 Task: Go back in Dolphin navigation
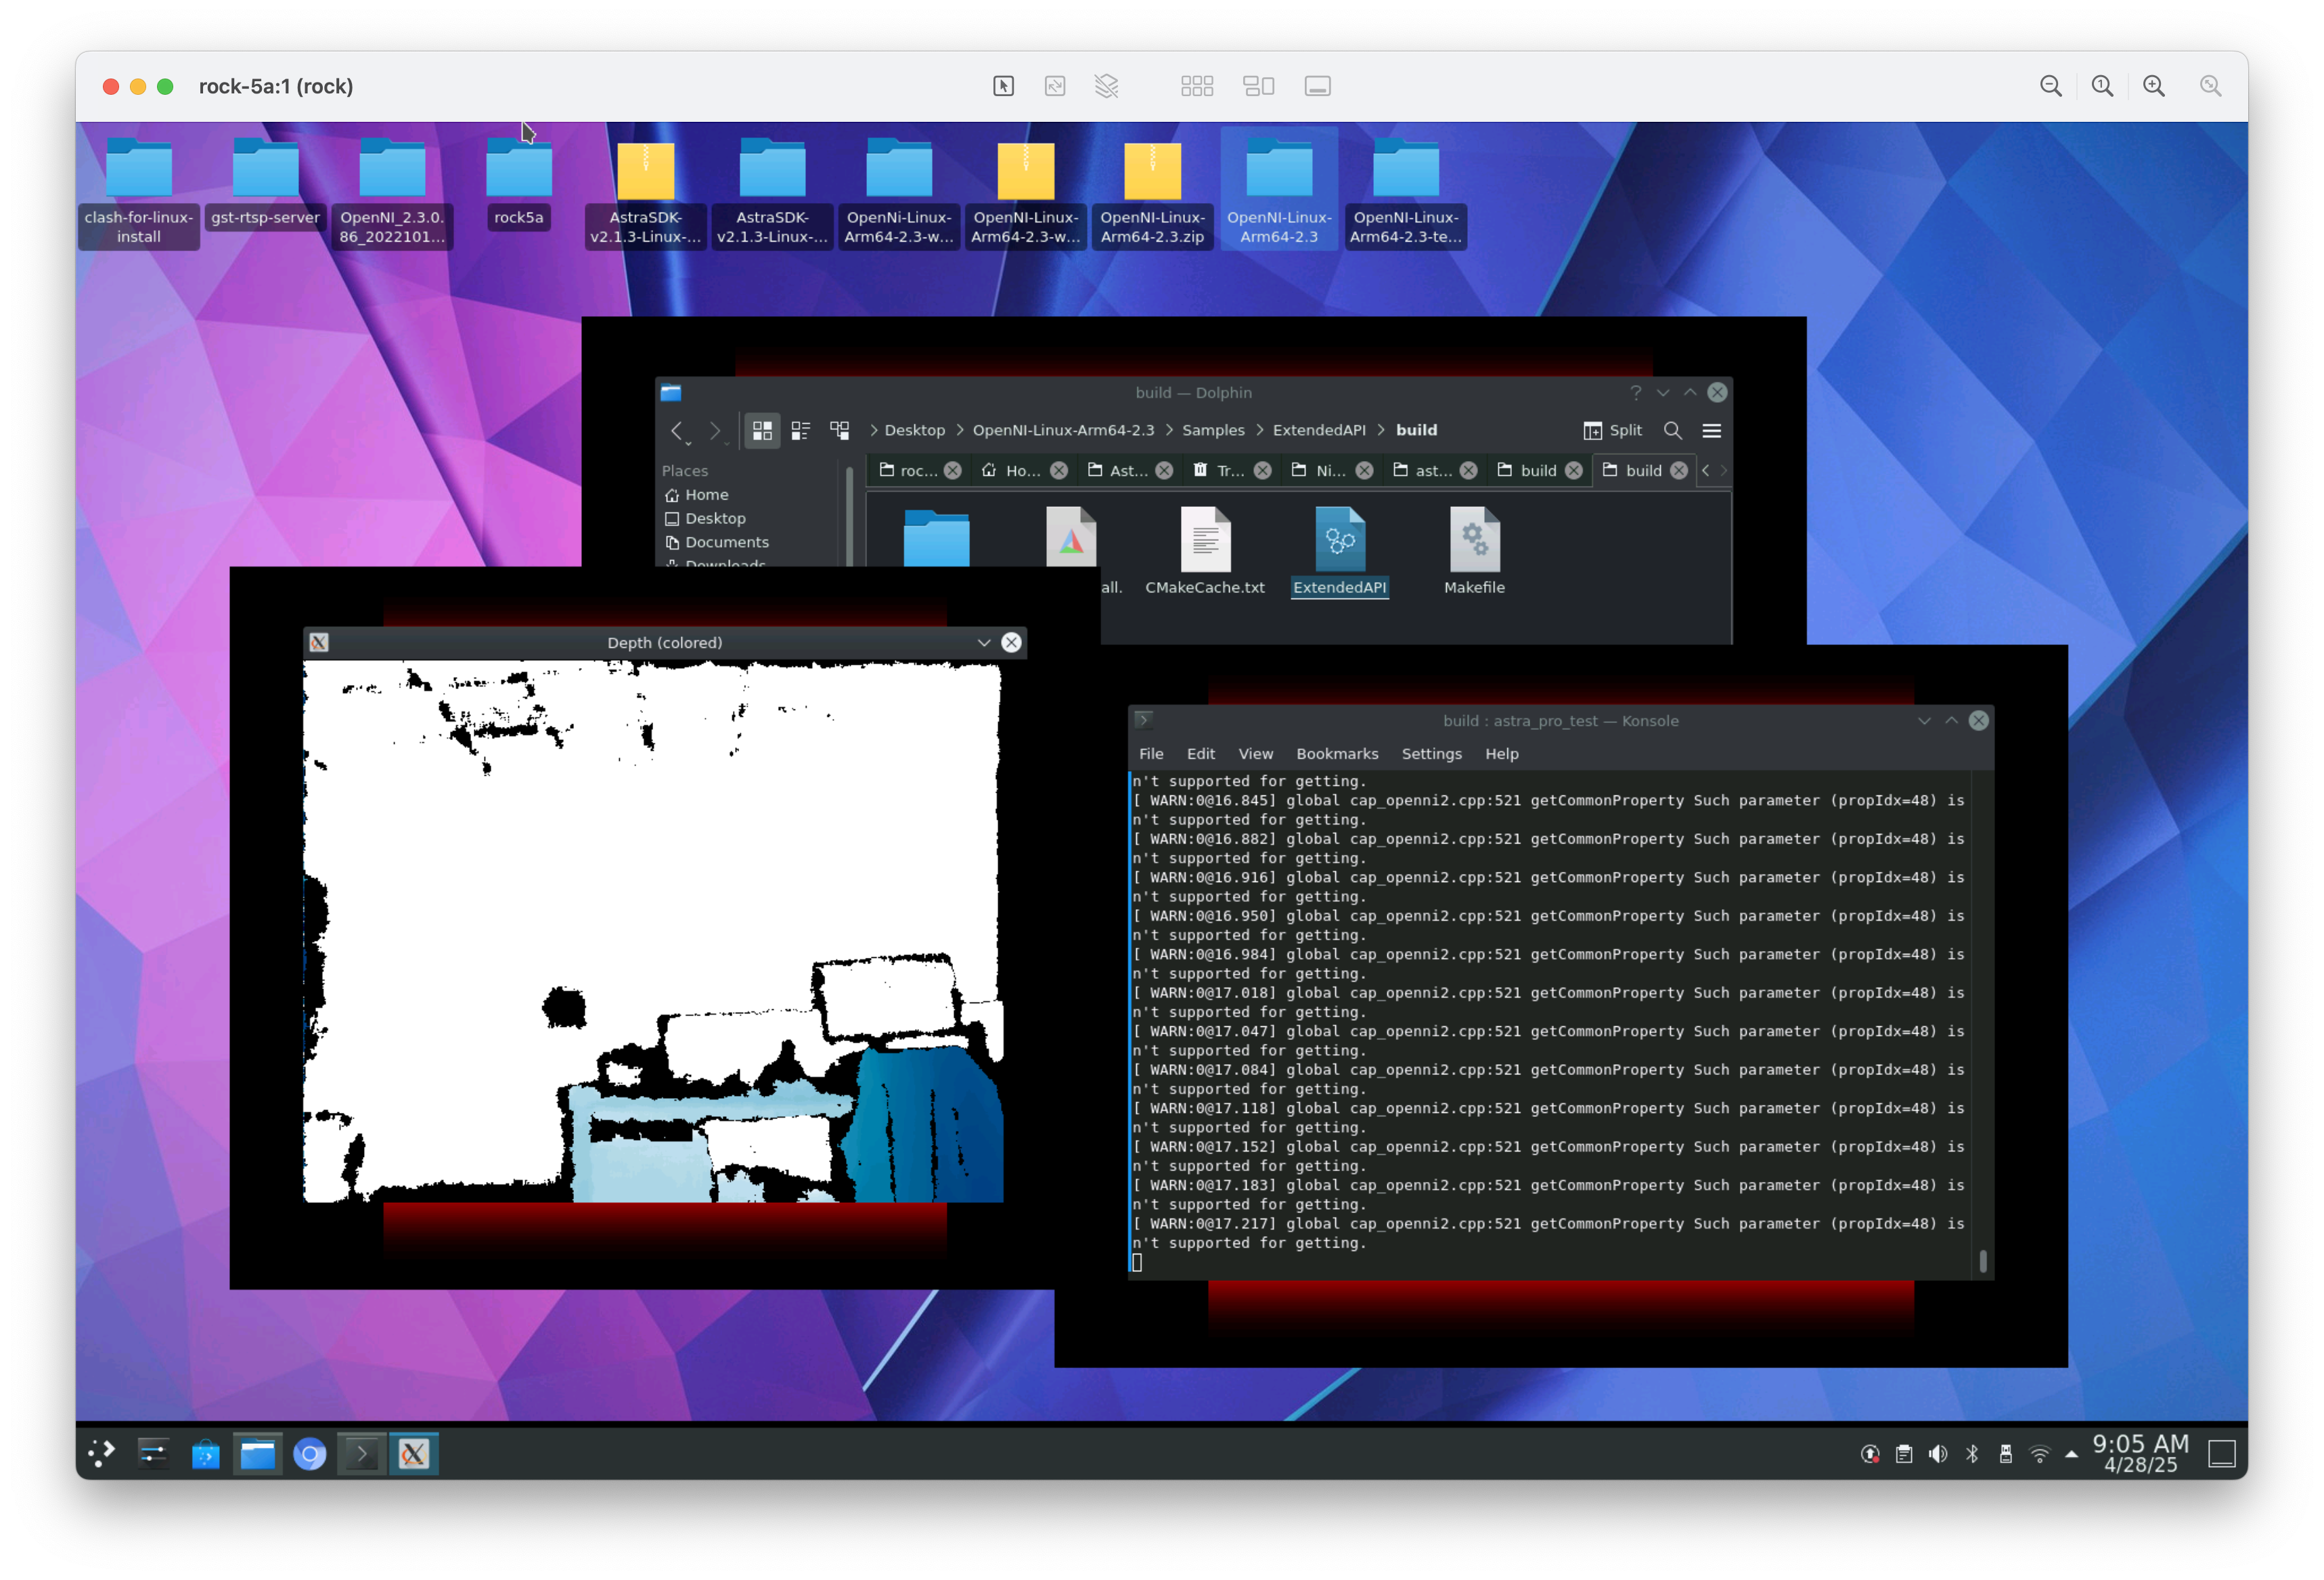(677, 431)
